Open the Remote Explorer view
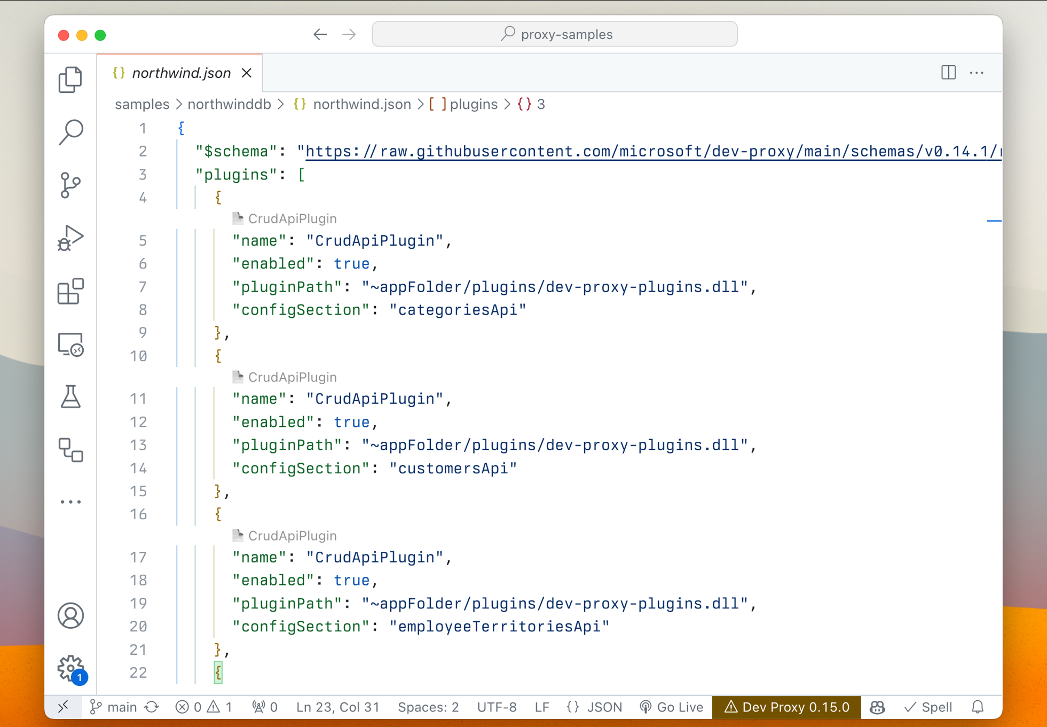 pos(70,345)
